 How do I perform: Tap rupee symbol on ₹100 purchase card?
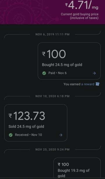tap(44, 54)
